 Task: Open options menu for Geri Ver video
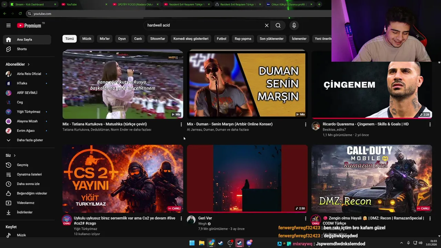click(306, 218)
